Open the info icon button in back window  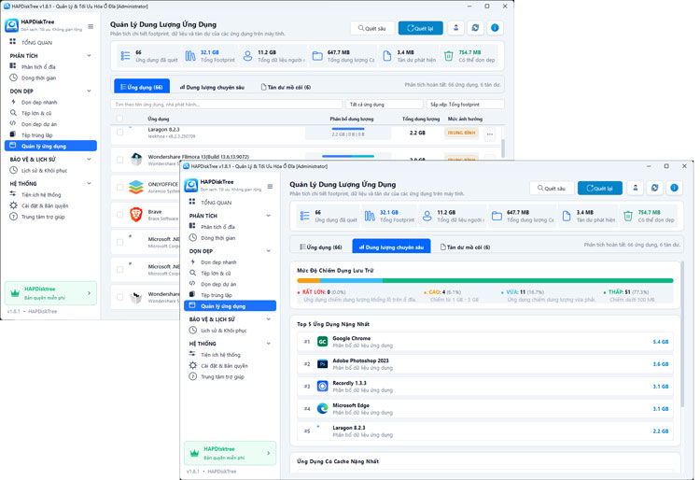pyautogui.click(x=495, y=28)
